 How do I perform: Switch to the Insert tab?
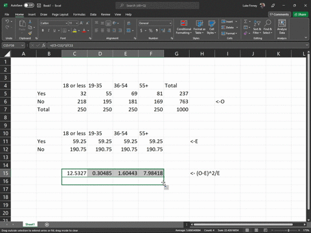pos(32,14)
